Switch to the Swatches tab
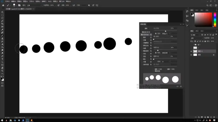The image size is (218, 122). pos(197,10)
